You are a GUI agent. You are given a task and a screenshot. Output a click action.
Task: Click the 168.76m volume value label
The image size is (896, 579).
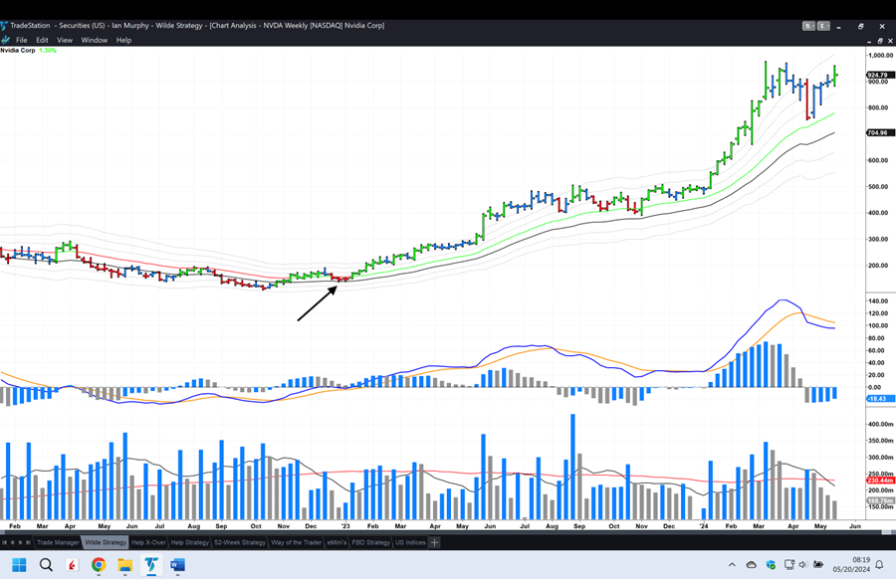coord(880,500)
